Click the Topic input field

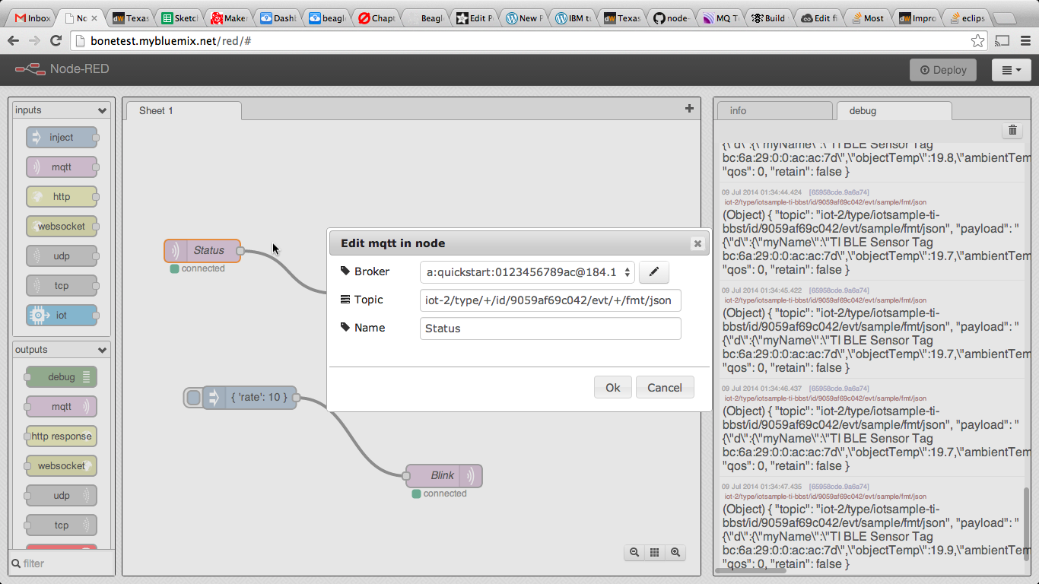pyautogui.click(x=550, y=300)
